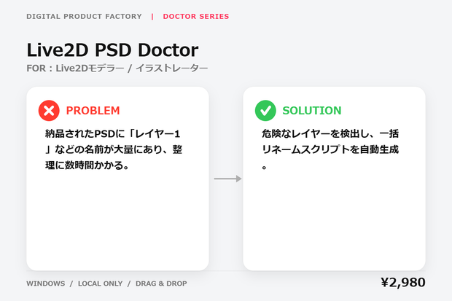Click the イラストレーター text in subtitle
452x301 pixels.
pos(172,69)
